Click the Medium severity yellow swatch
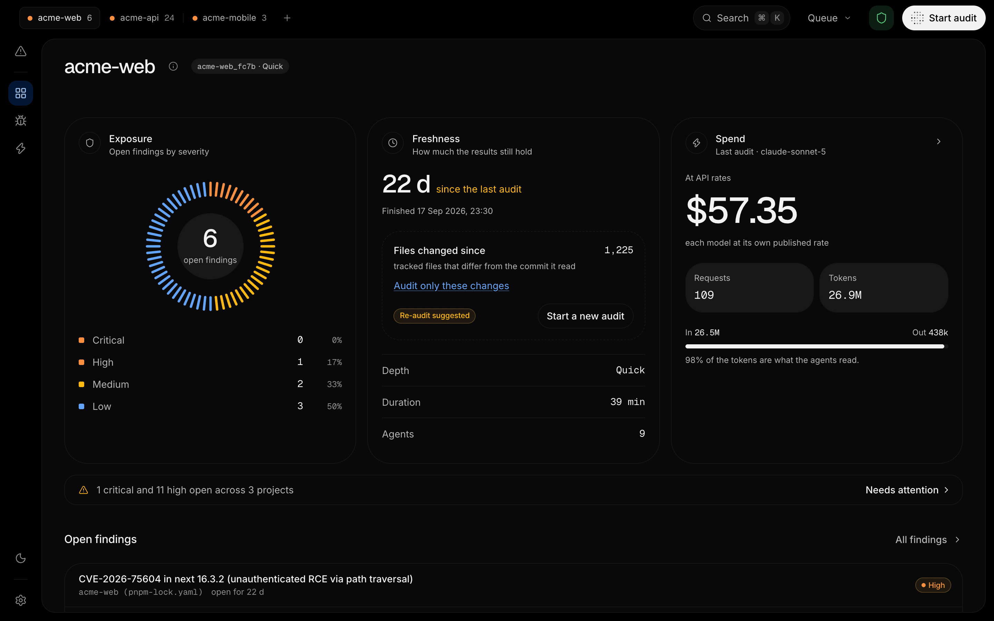Screen dimensions: 994x621 81,384
